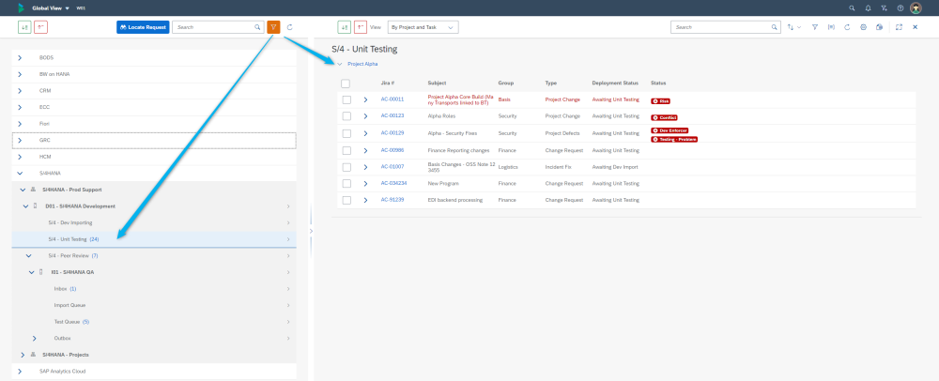
Task: Click the orange filter icon in left panel
Action: click(x=273, y=27)
